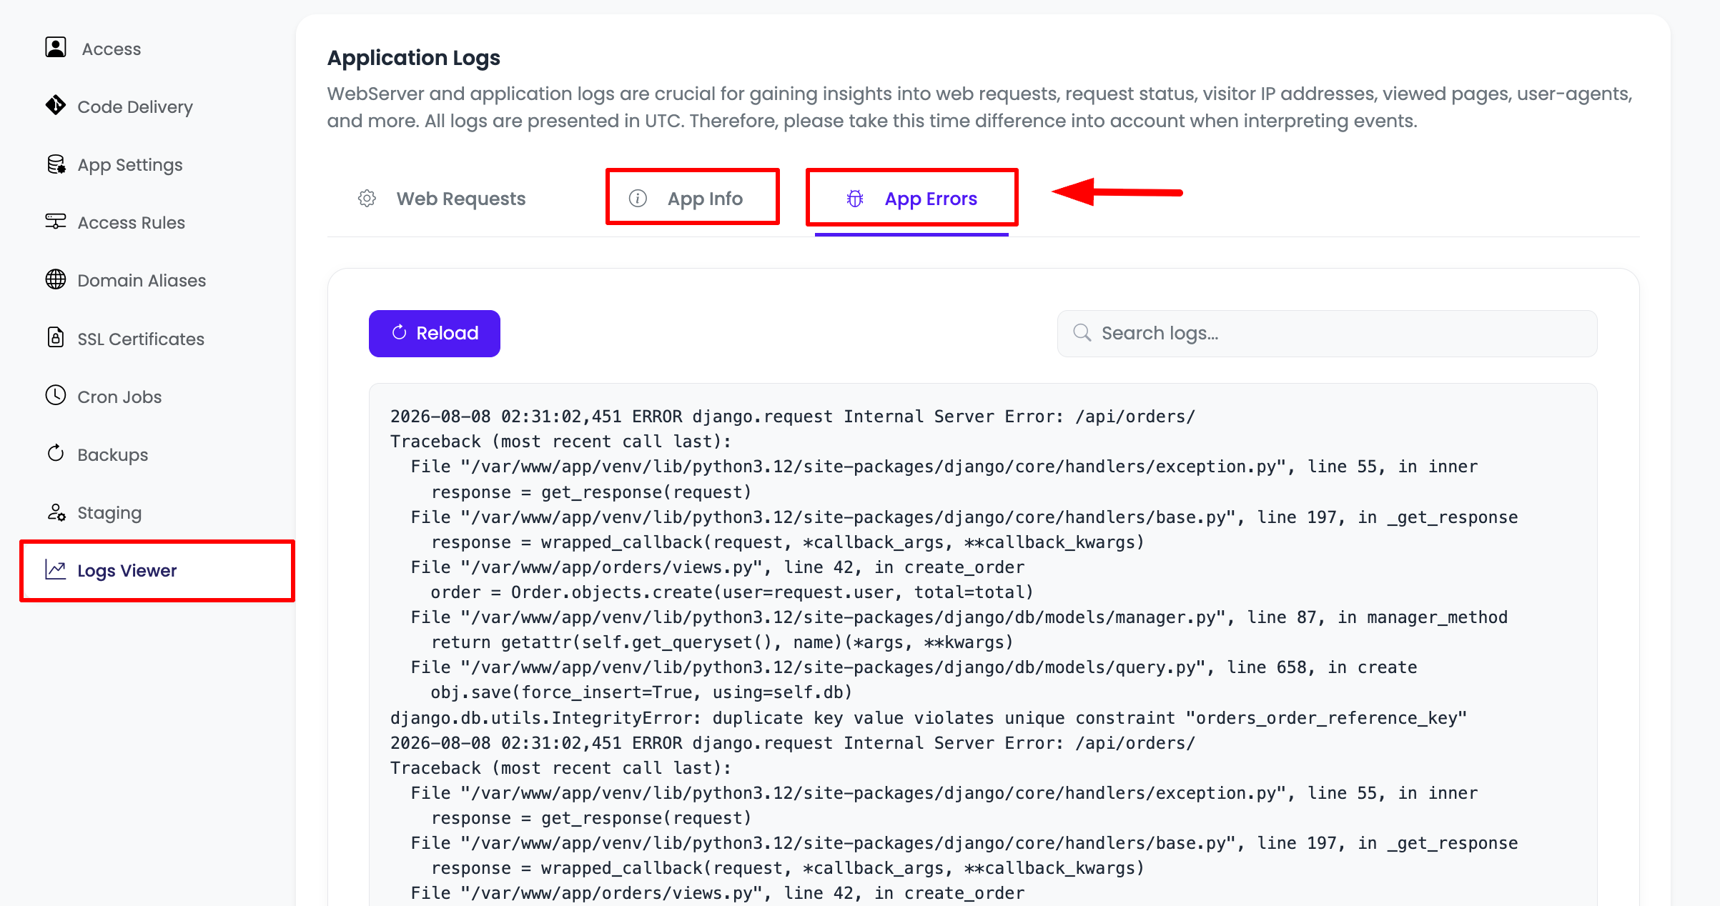Click the Staging user gear icon

pos(56,512)
